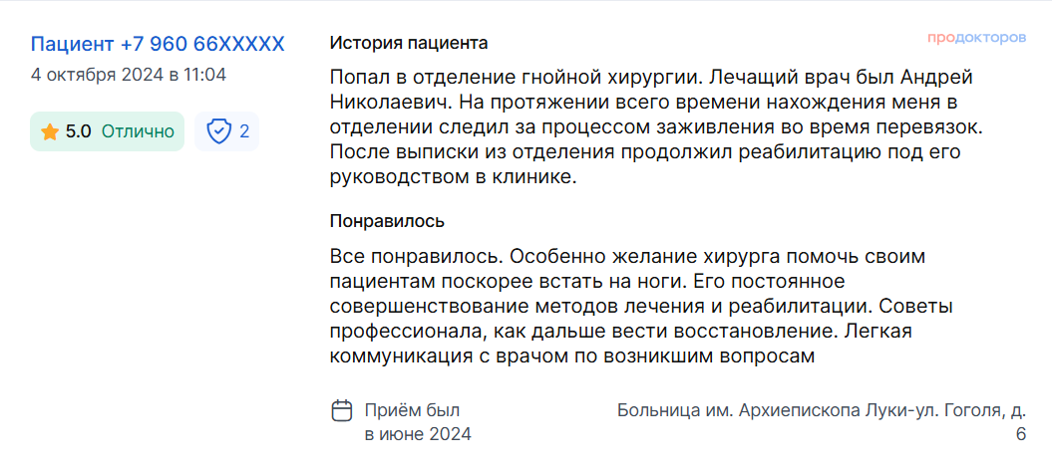This screenshot has height=471, width=1052.
Task: Click the review date 4 октября 2024
Action: coord(98,75)
